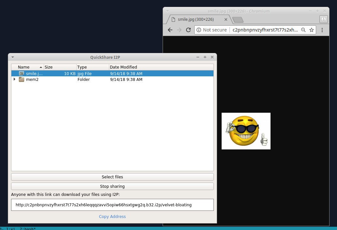Open a new tab in Chromium
337x230 pixels.
point(238,19)
